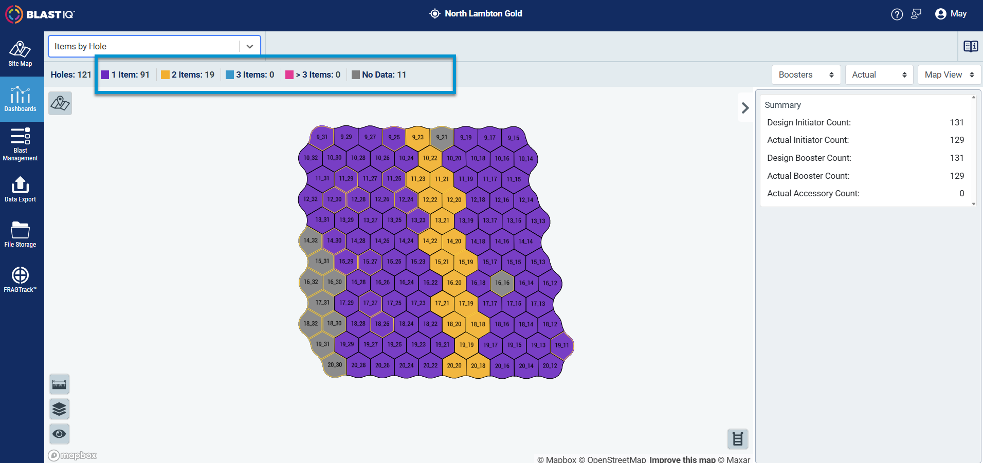
Task: Click the Design Booster Count row
Action: (866, 158)
